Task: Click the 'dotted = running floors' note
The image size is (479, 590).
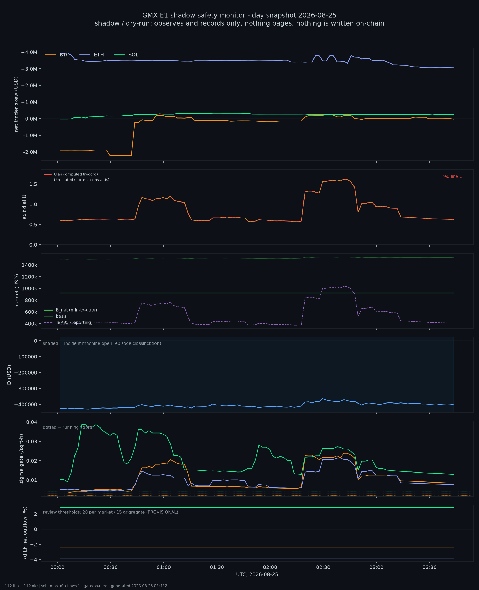Action: click(x=67, y=427)
